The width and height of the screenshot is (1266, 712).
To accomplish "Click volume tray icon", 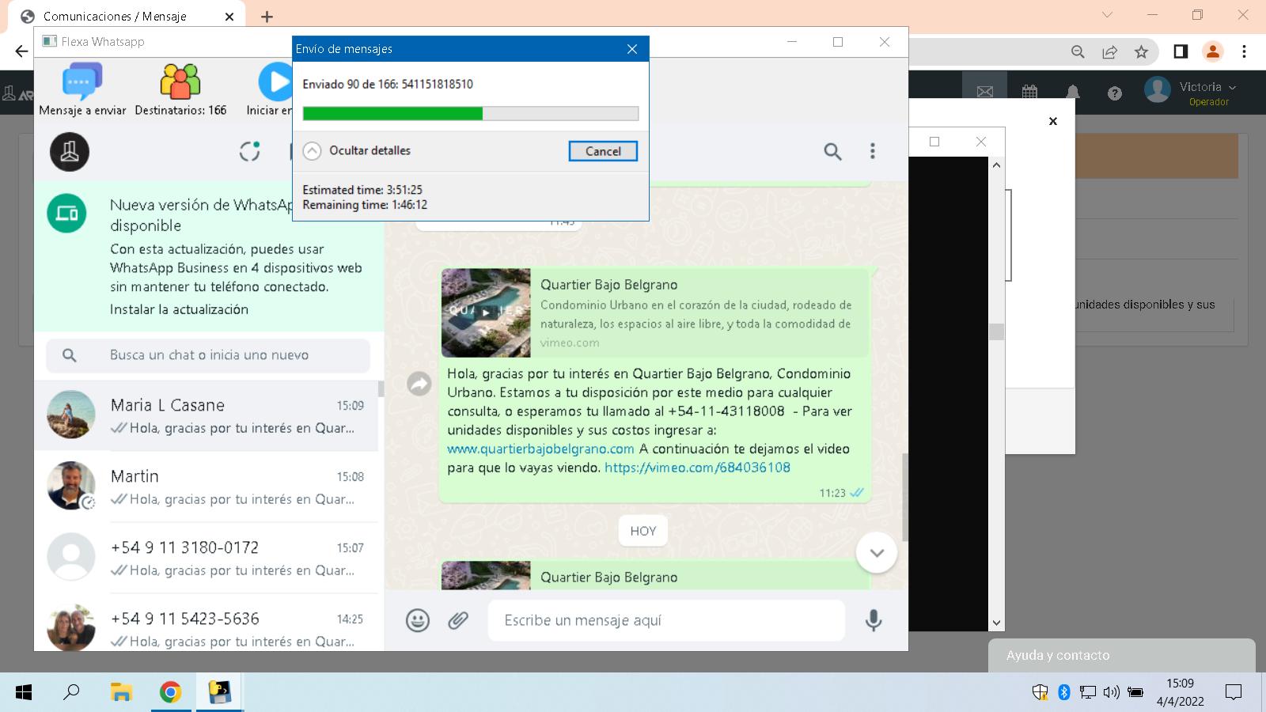I will tap(1112, 692).
